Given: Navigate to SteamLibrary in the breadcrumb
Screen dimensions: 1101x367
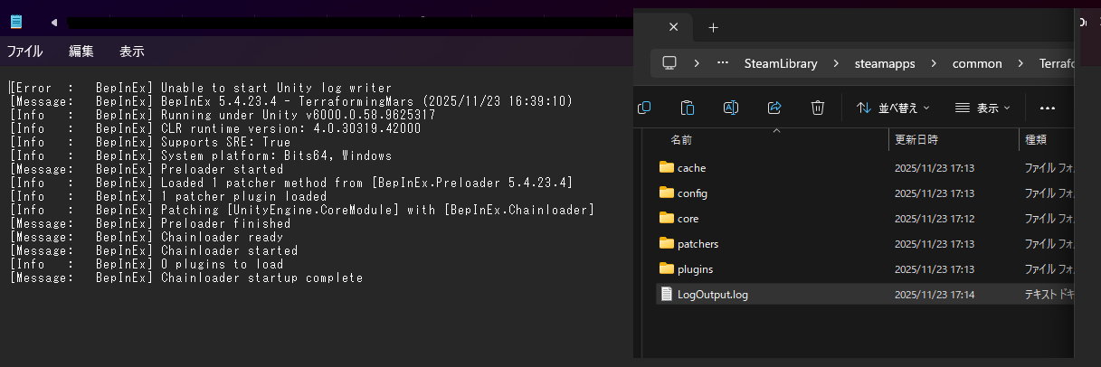Looking at the screenshot, I should coord(780,63).
